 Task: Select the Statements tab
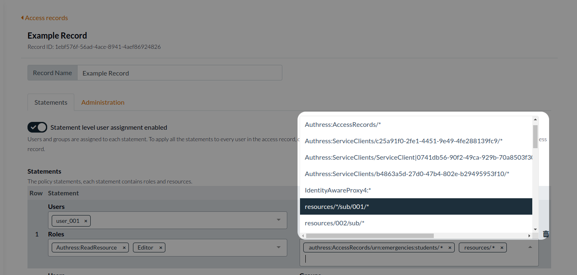tap(50, 102)
